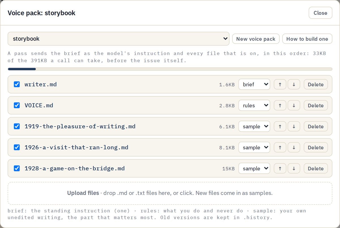
Task: Select the writer.md file name
Action: [x=41, y=84]
